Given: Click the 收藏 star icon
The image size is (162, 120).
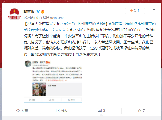Looking at the screenshot, I should (18, 111).
